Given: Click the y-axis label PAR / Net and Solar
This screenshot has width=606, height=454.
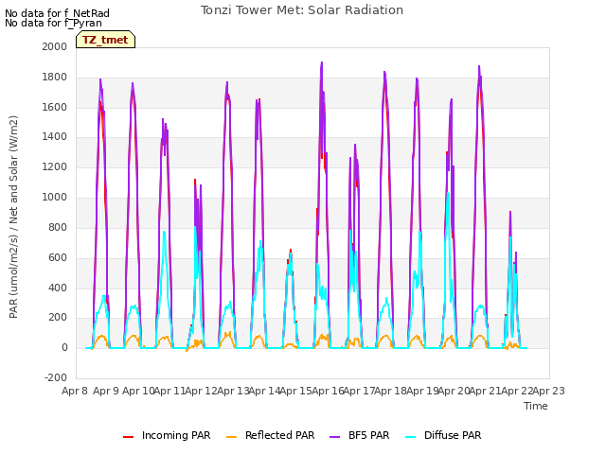Looking at the screenshot, I should pyautogui.click(x=13, y=217).
